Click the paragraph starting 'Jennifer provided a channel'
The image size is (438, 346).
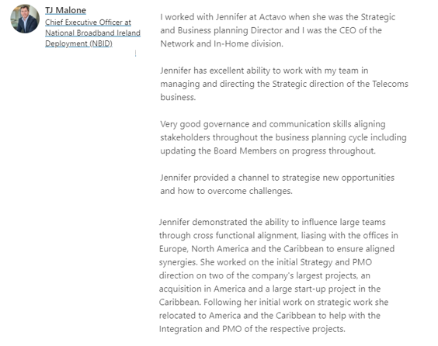pos(277,184)
